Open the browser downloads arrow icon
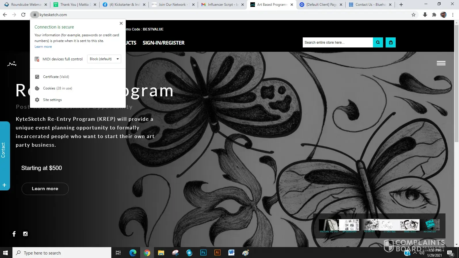This screenshot has width=459, height=258. point(425,15)
